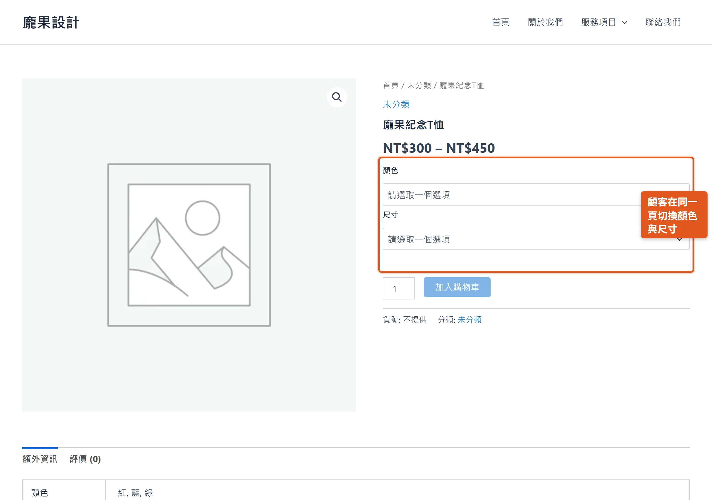Open the 尺寸 option dropdown
The height and width of the screenshot is (500, 712).
pyautogui.click(x=536, y=239)
